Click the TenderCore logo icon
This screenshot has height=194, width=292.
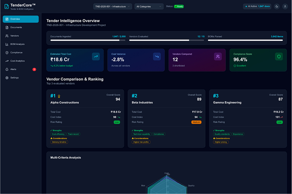coord(6,6)
